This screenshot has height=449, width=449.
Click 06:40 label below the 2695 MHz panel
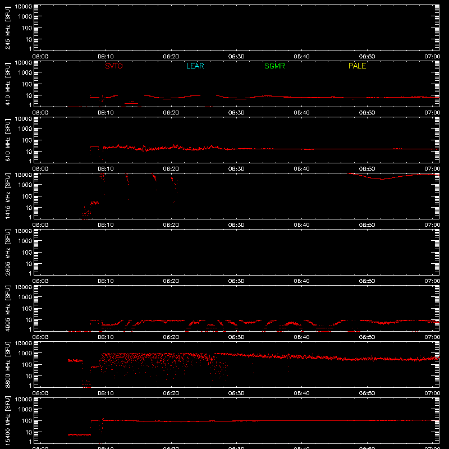click(301, 281)
